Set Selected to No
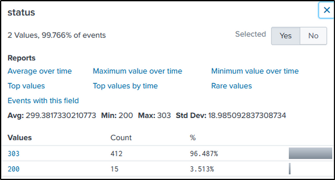The height and width of the screenshot is (180, 335). [313, 36]
